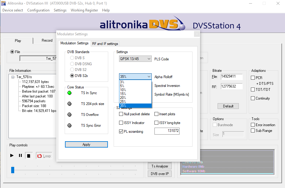Enable PCR adaption checkbox
The width and height of the screenshot is (285, 188).
coord(253,78)
